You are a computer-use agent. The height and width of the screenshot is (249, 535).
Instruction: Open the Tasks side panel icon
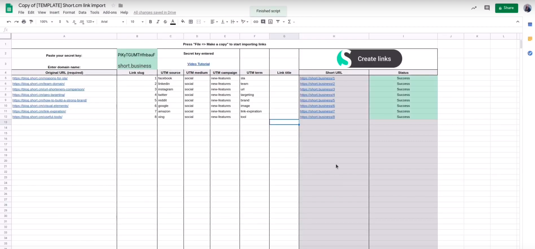[530, 53]
